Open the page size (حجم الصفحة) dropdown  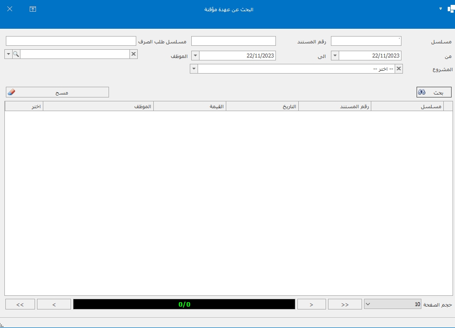(368, 304)
